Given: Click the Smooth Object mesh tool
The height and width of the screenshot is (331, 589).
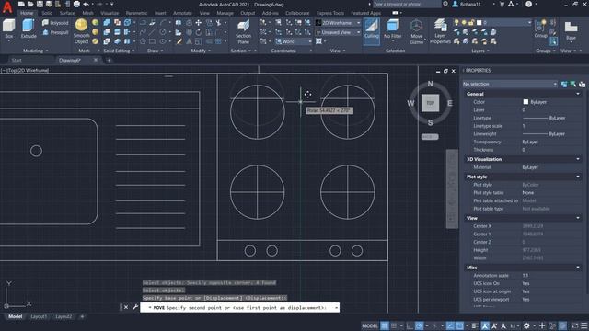Looking at the screenshot, I should click(82, 30).
